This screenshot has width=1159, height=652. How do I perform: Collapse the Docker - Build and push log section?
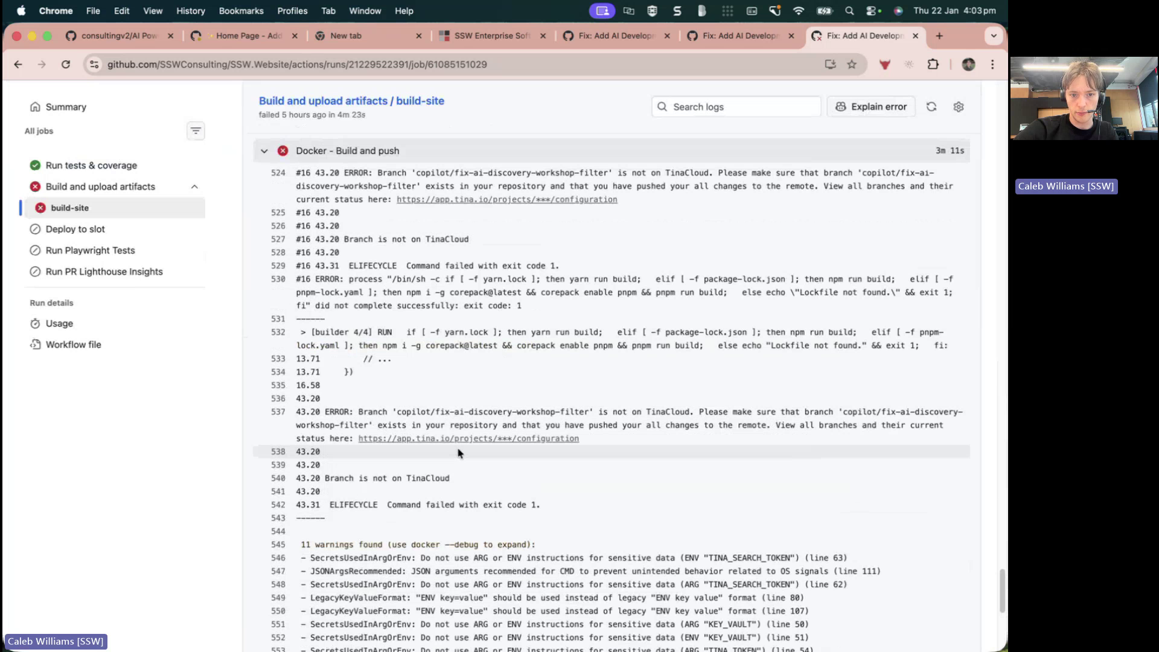coord(264,151)
